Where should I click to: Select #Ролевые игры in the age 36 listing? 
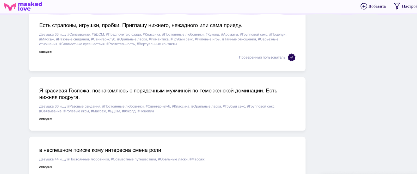click(76, 111)
